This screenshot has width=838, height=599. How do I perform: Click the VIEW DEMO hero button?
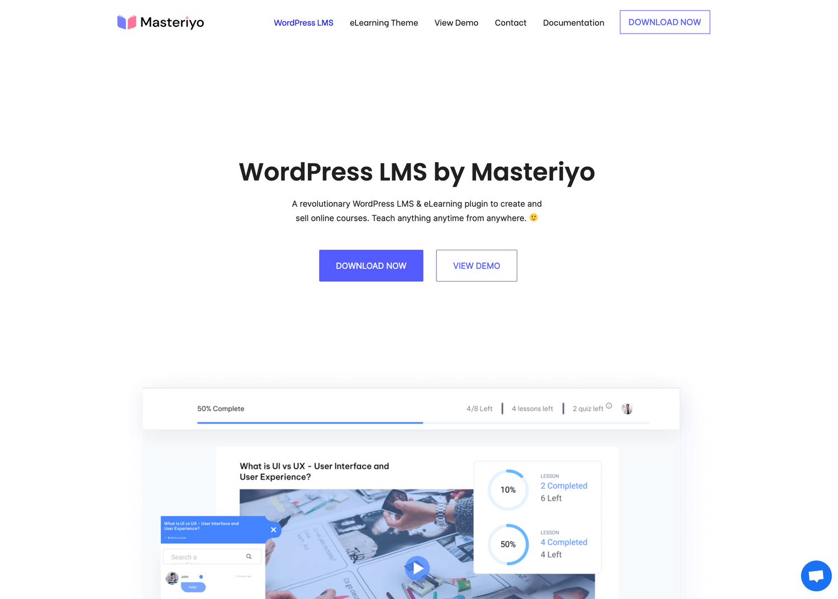477,265
